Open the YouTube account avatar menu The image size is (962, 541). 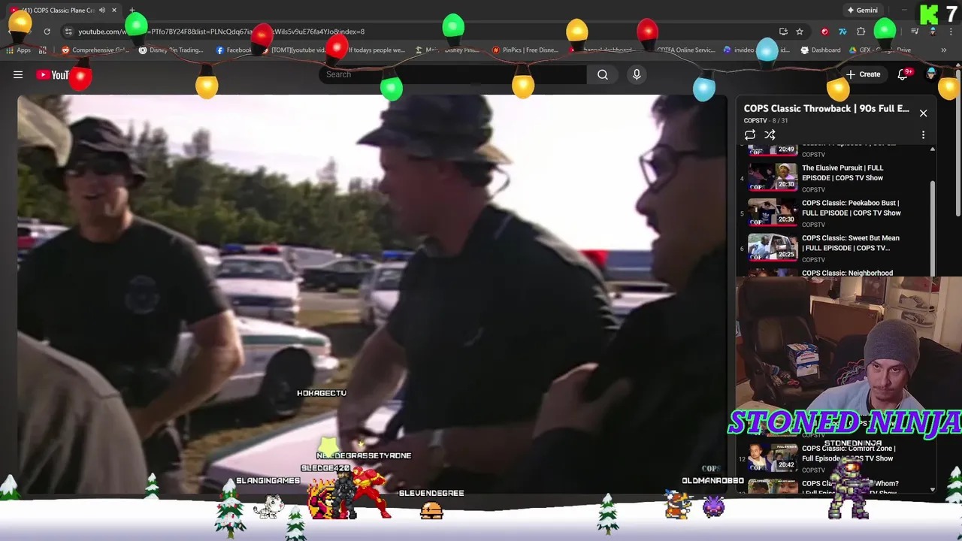tap(932, 74)
